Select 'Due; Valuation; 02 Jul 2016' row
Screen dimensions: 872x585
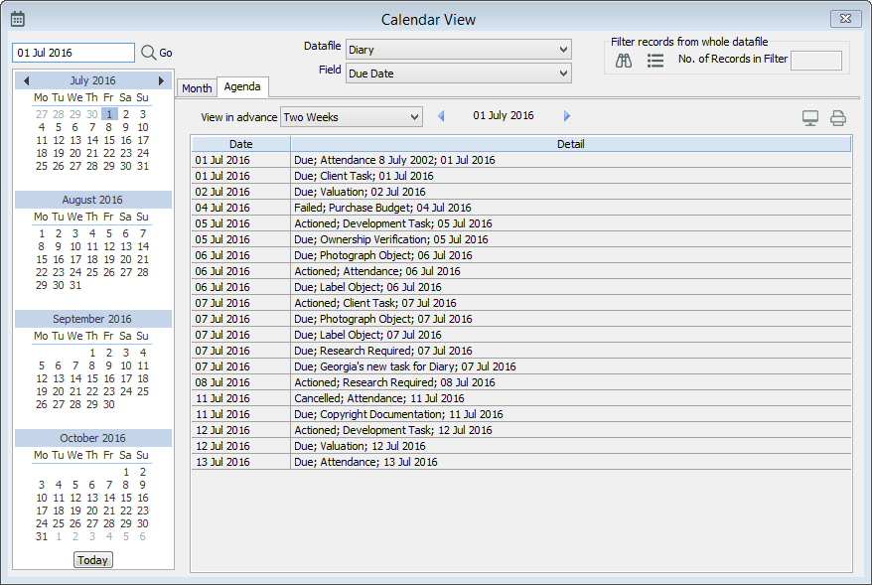pos(521,192)
